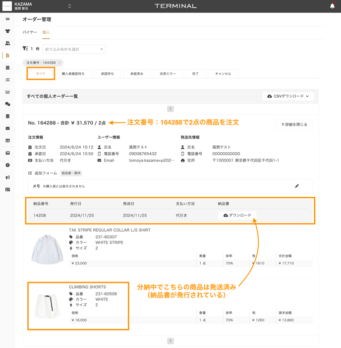Click the order date 2024/6/24 10:12
341x348 pixels.
tap(76, 147)
